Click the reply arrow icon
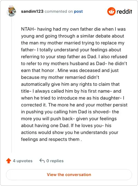This screenshot has width=138, height=186. [x=42, y=161]
